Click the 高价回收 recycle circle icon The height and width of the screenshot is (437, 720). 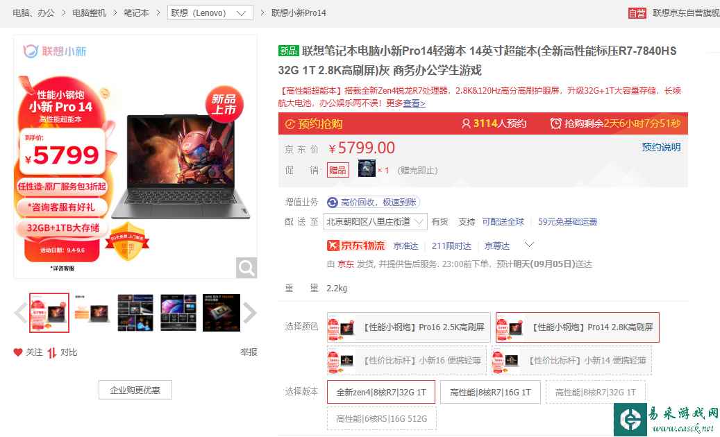coord(333,203)
